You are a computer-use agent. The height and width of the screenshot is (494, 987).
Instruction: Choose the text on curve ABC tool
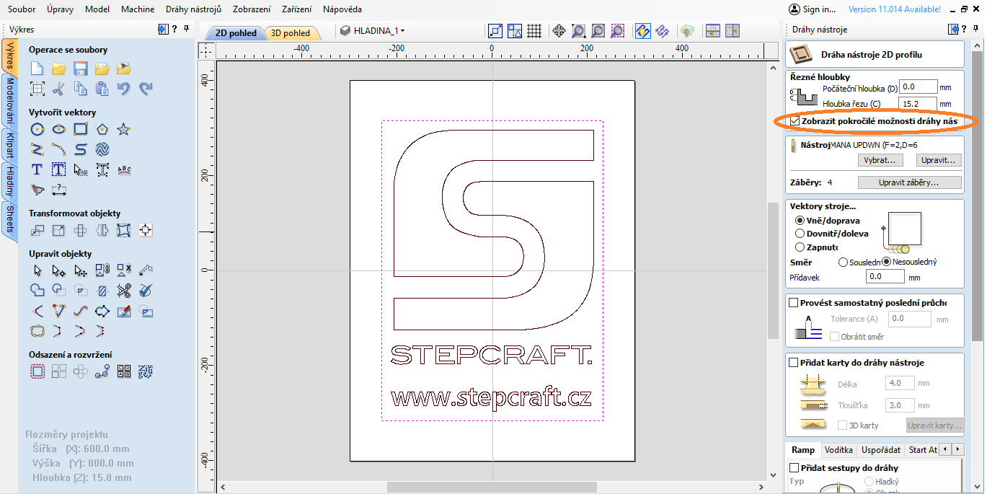124,169
